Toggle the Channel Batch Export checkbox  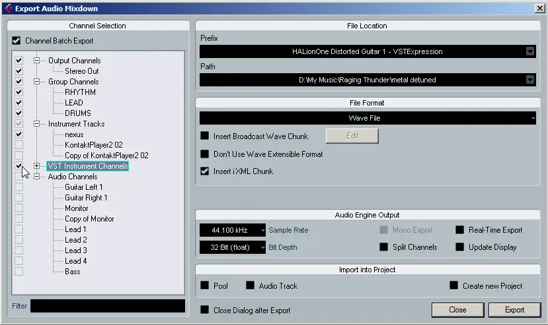point(17,41)
